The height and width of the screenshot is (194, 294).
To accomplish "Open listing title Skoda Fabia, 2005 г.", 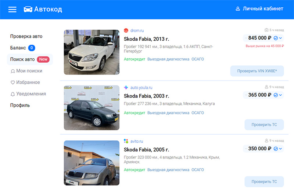I will coord(146,150).
